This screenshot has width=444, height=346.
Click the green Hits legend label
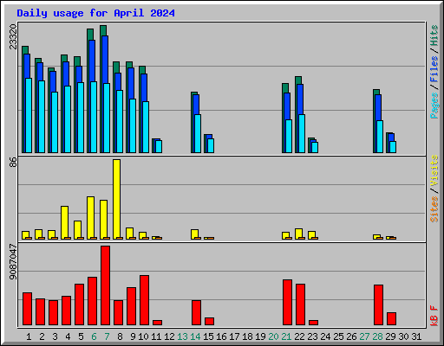click(x=434, y=35)
